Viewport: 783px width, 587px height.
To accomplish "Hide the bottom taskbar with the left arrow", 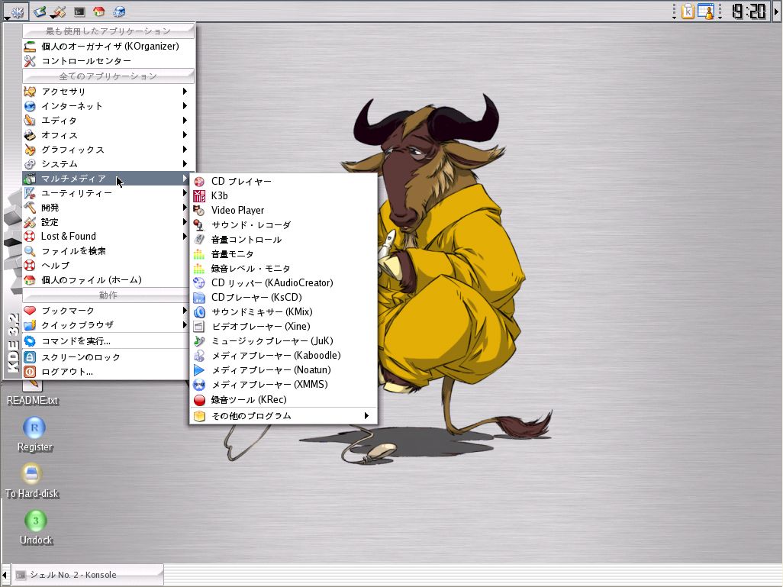I will click(5, 575).
